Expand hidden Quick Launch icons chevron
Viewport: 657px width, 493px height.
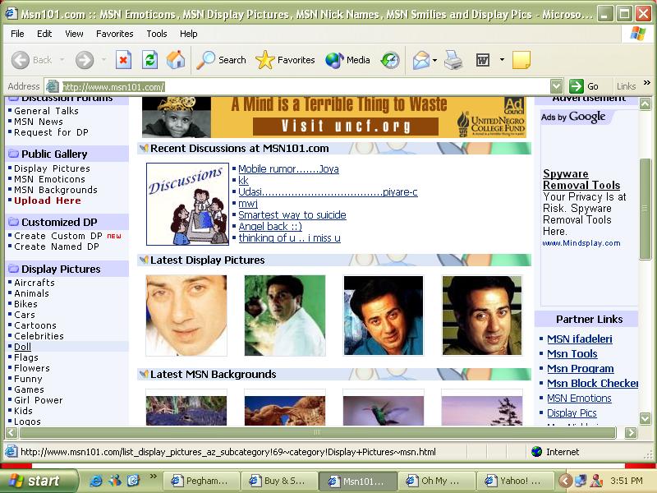coord(154,477)
